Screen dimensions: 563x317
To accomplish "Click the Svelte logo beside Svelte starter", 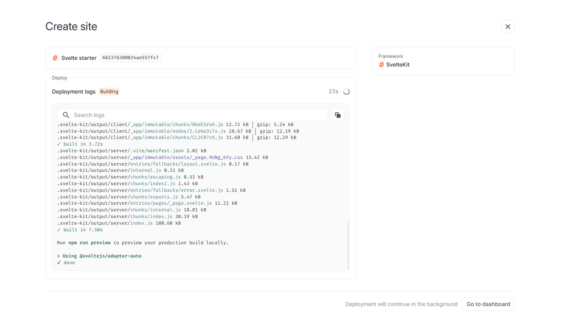I will 55,58.
